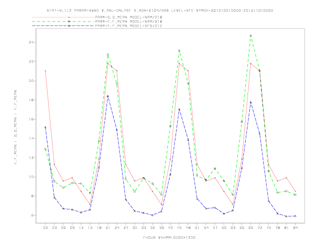The image size is (322, 248).
Task: Click y-axis tick value 10
Action: pyautogui.click(x=31, y=177)
